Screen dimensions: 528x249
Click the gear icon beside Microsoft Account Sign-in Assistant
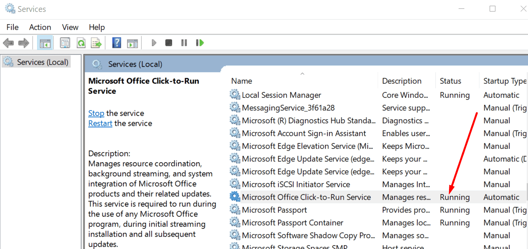point(235,133)
